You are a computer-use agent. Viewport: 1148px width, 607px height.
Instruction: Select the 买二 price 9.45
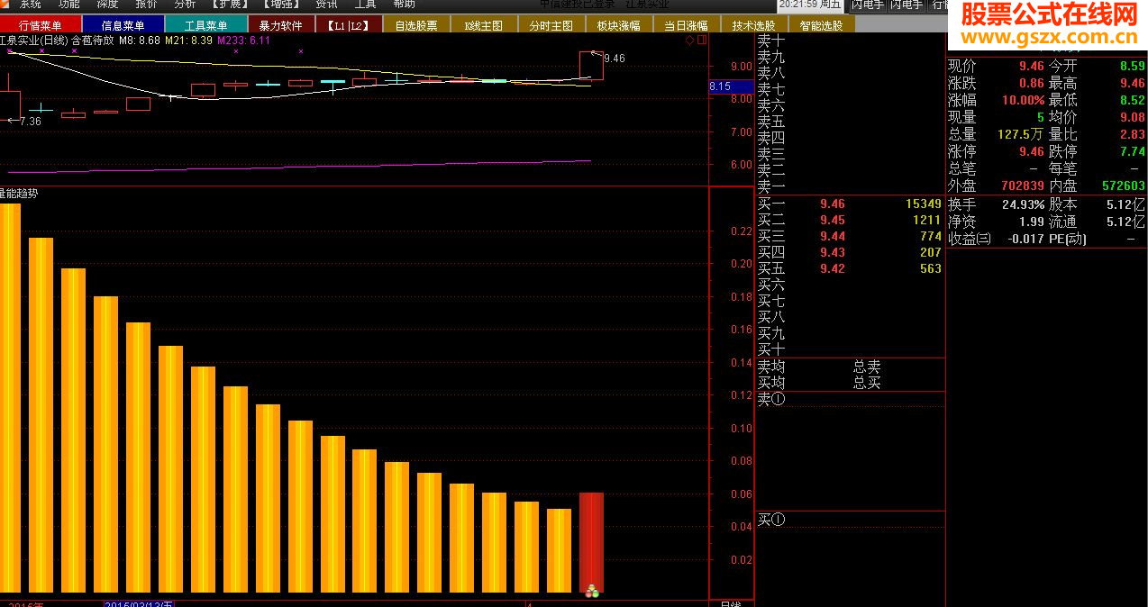833,221
